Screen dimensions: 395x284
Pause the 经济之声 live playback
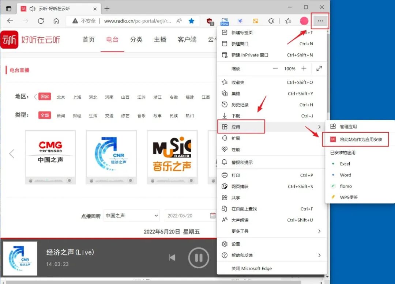199,258
